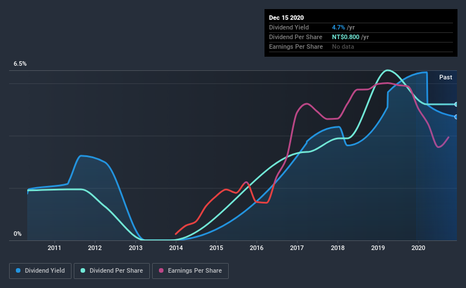Screen dimensions: 466x288
Task: Click the 2013 x-axis label
Action: click(136, 248)
